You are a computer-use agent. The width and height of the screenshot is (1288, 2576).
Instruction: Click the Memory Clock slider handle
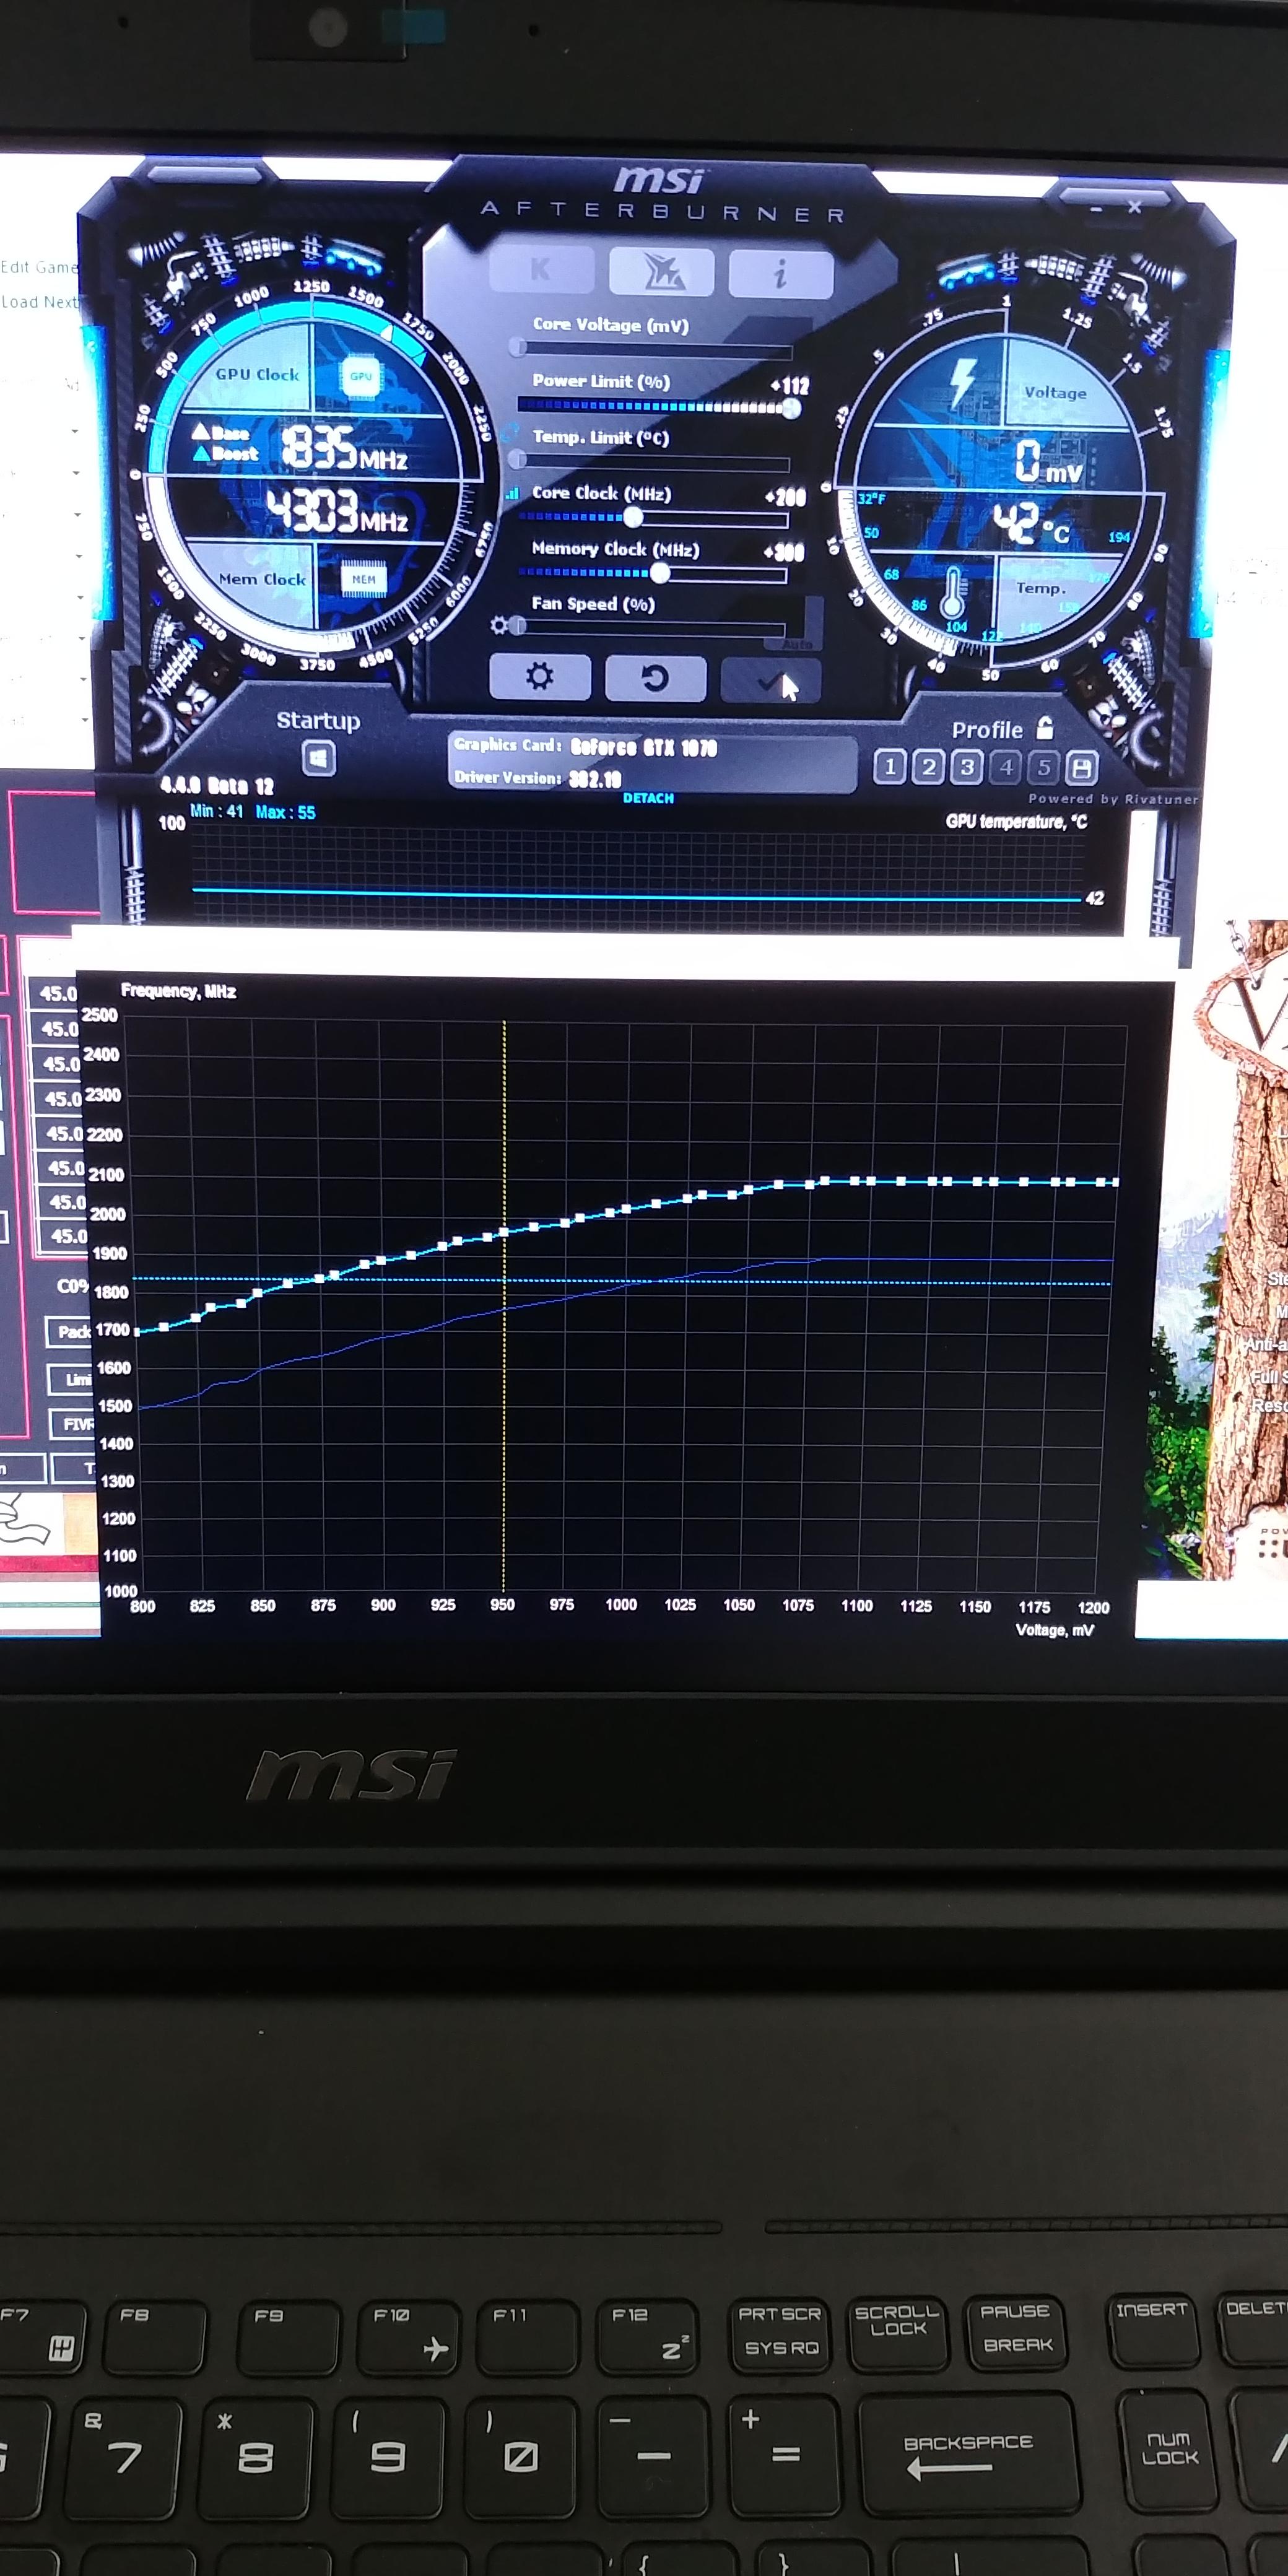point(660,573)
